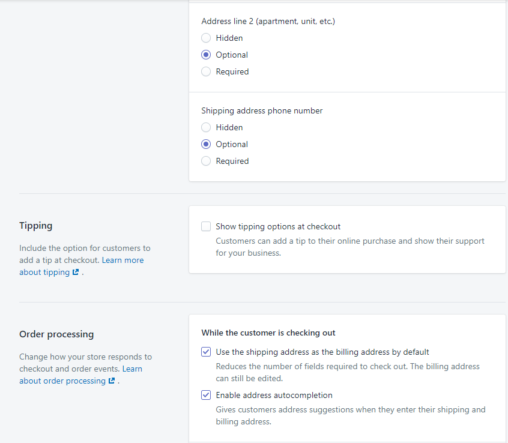Click the tipping description about customer support
The image size is (508, 443).
coord(349,247)
